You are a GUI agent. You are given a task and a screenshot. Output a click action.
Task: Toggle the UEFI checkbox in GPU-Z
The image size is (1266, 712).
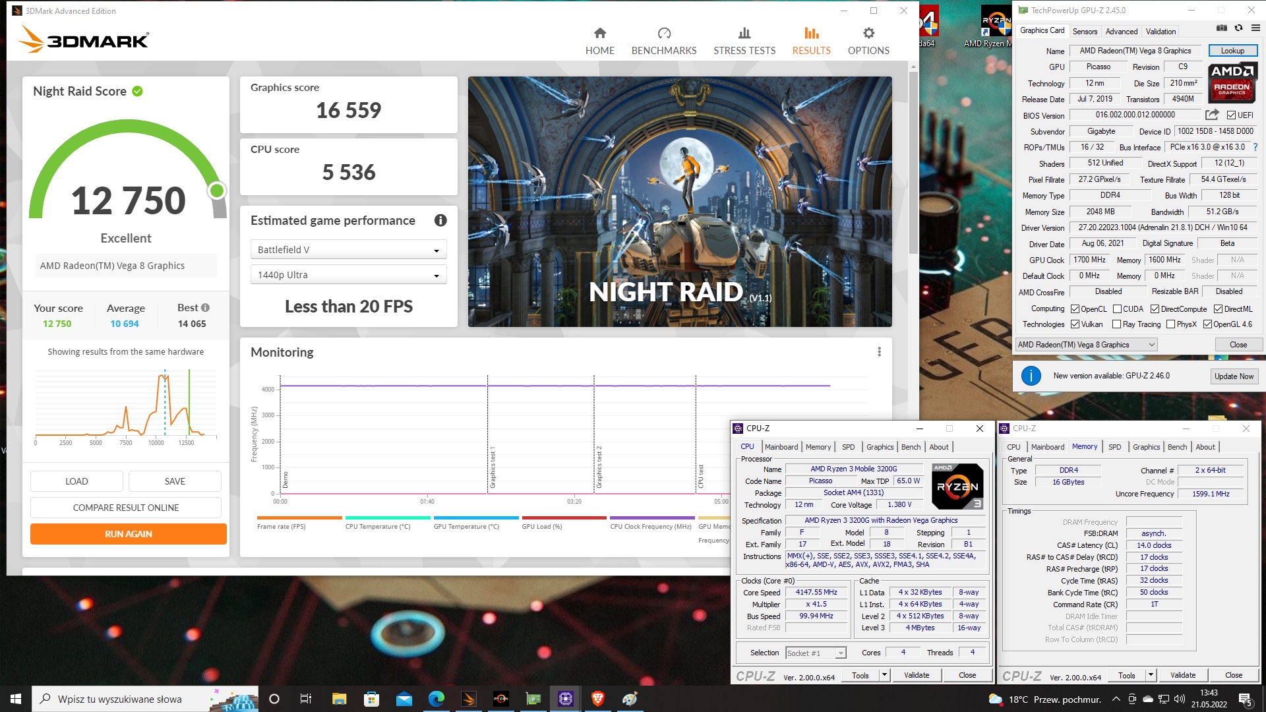point(1231,115)
